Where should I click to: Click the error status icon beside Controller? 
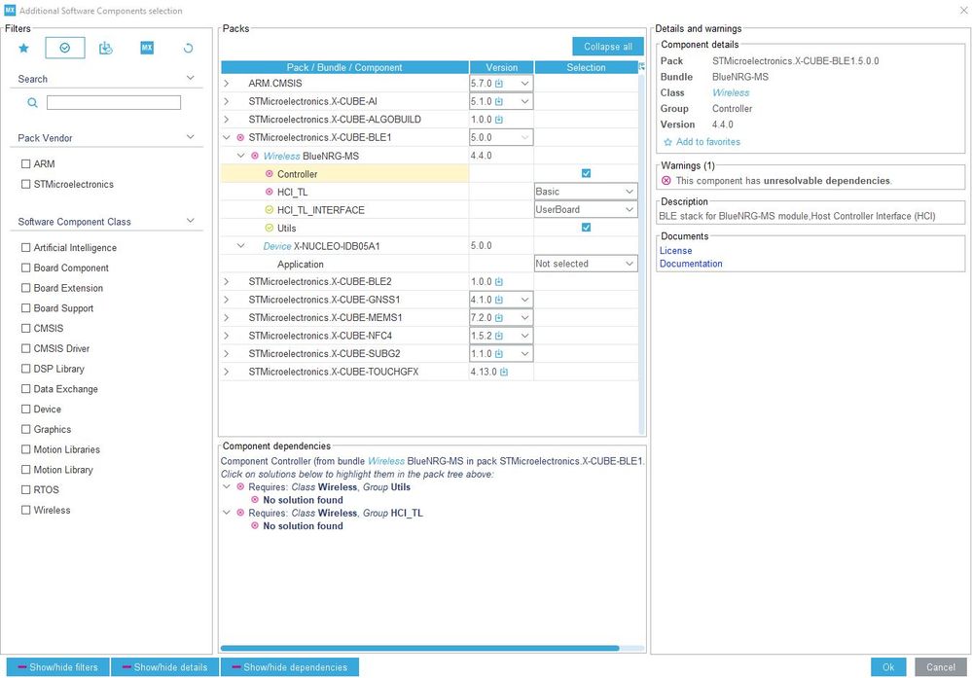point(270,174)
